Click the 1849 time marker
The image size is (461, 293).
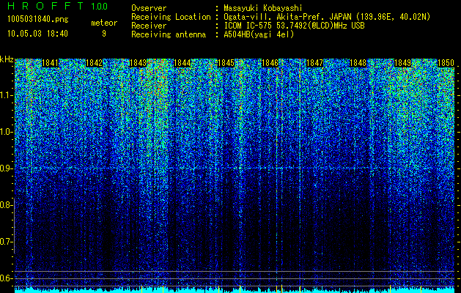click(x=402, y=63)
